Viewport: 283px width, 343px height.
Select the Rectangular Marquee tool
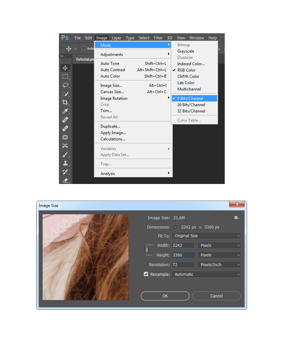[x=65, y=77]
